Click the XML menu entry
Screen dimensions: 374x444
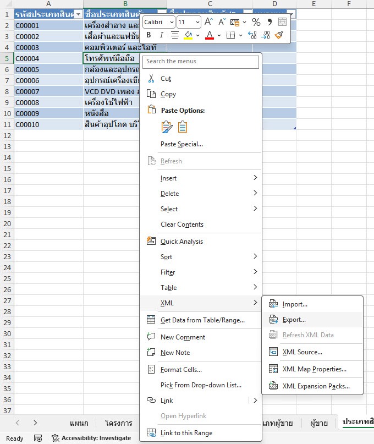[201, 303]
